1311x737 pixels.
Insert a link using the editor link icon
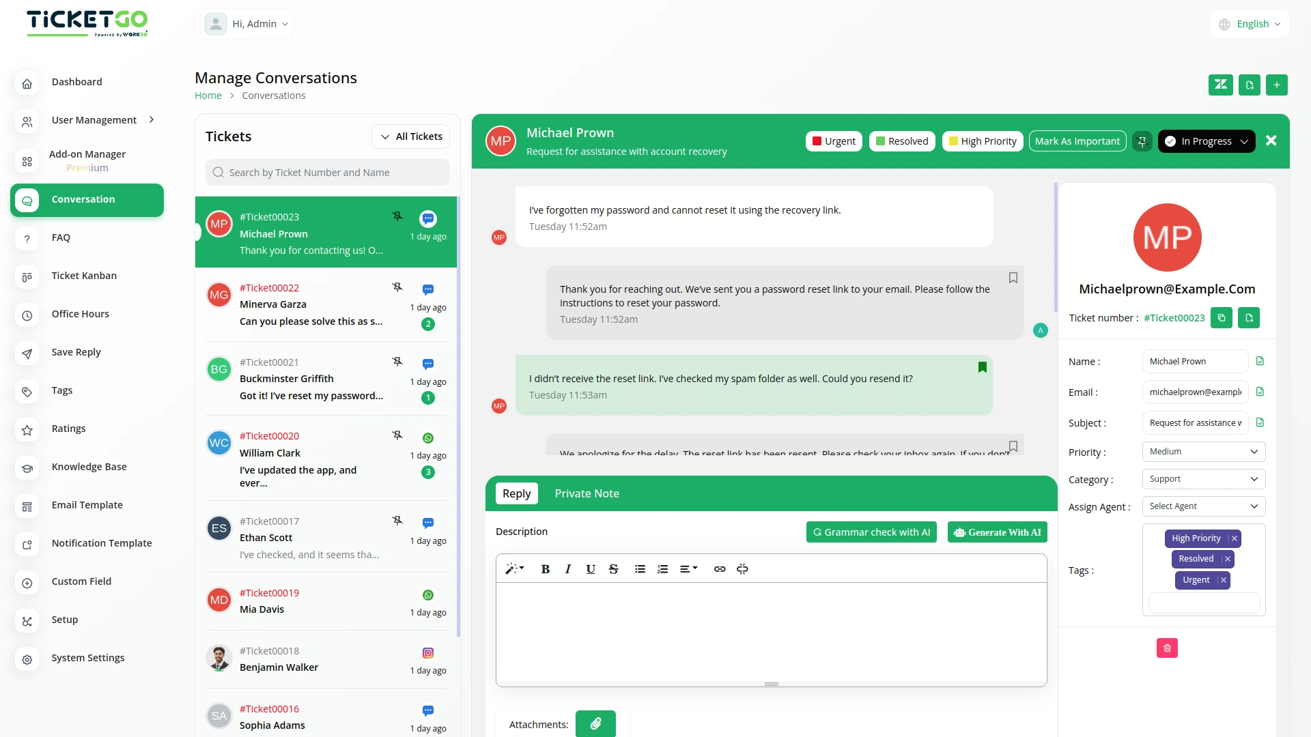pyautogui.click(x=719, y=568)
